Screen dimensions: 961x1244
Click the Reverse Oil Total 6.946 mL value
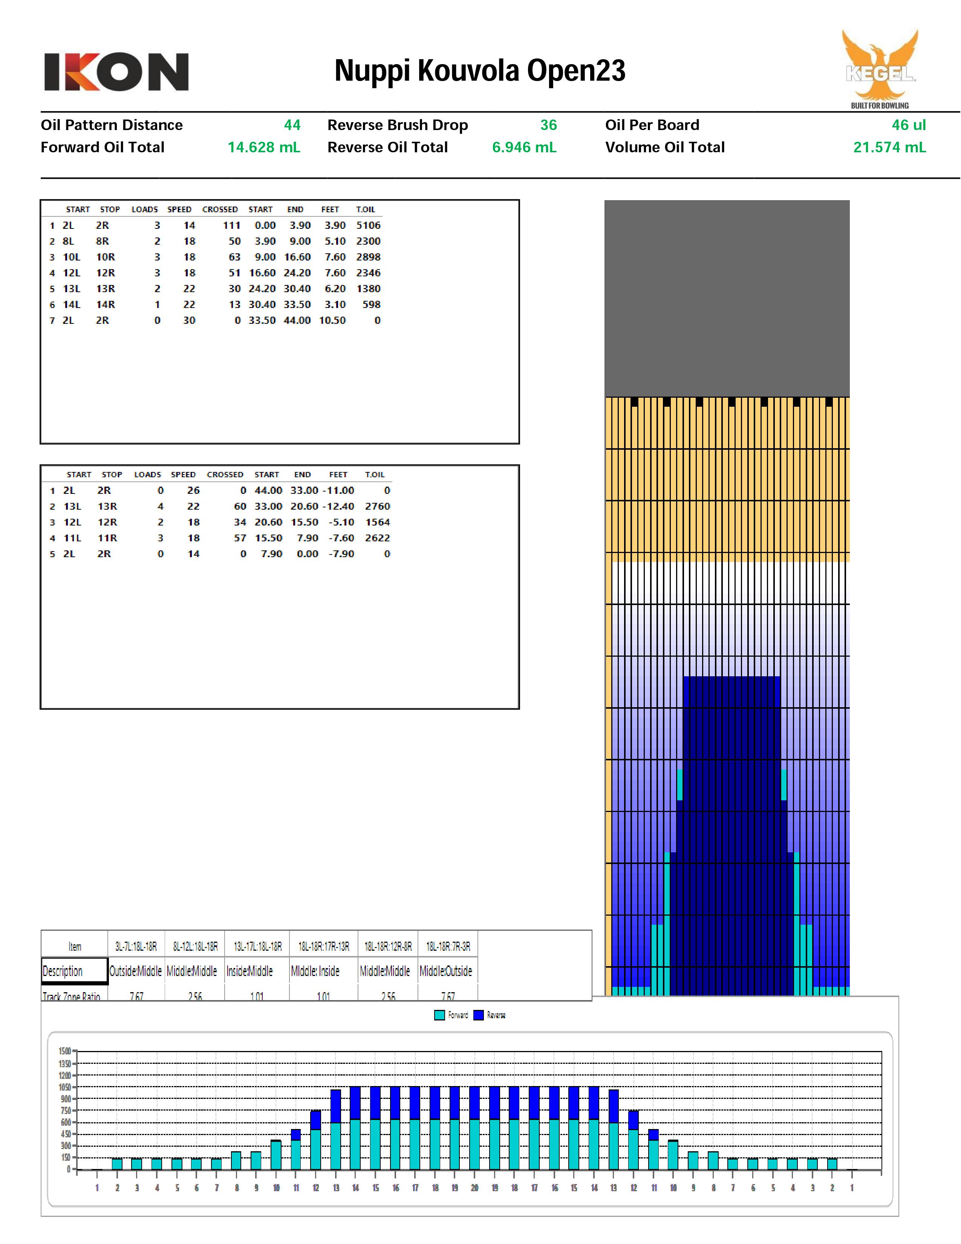tap(524, 147)
